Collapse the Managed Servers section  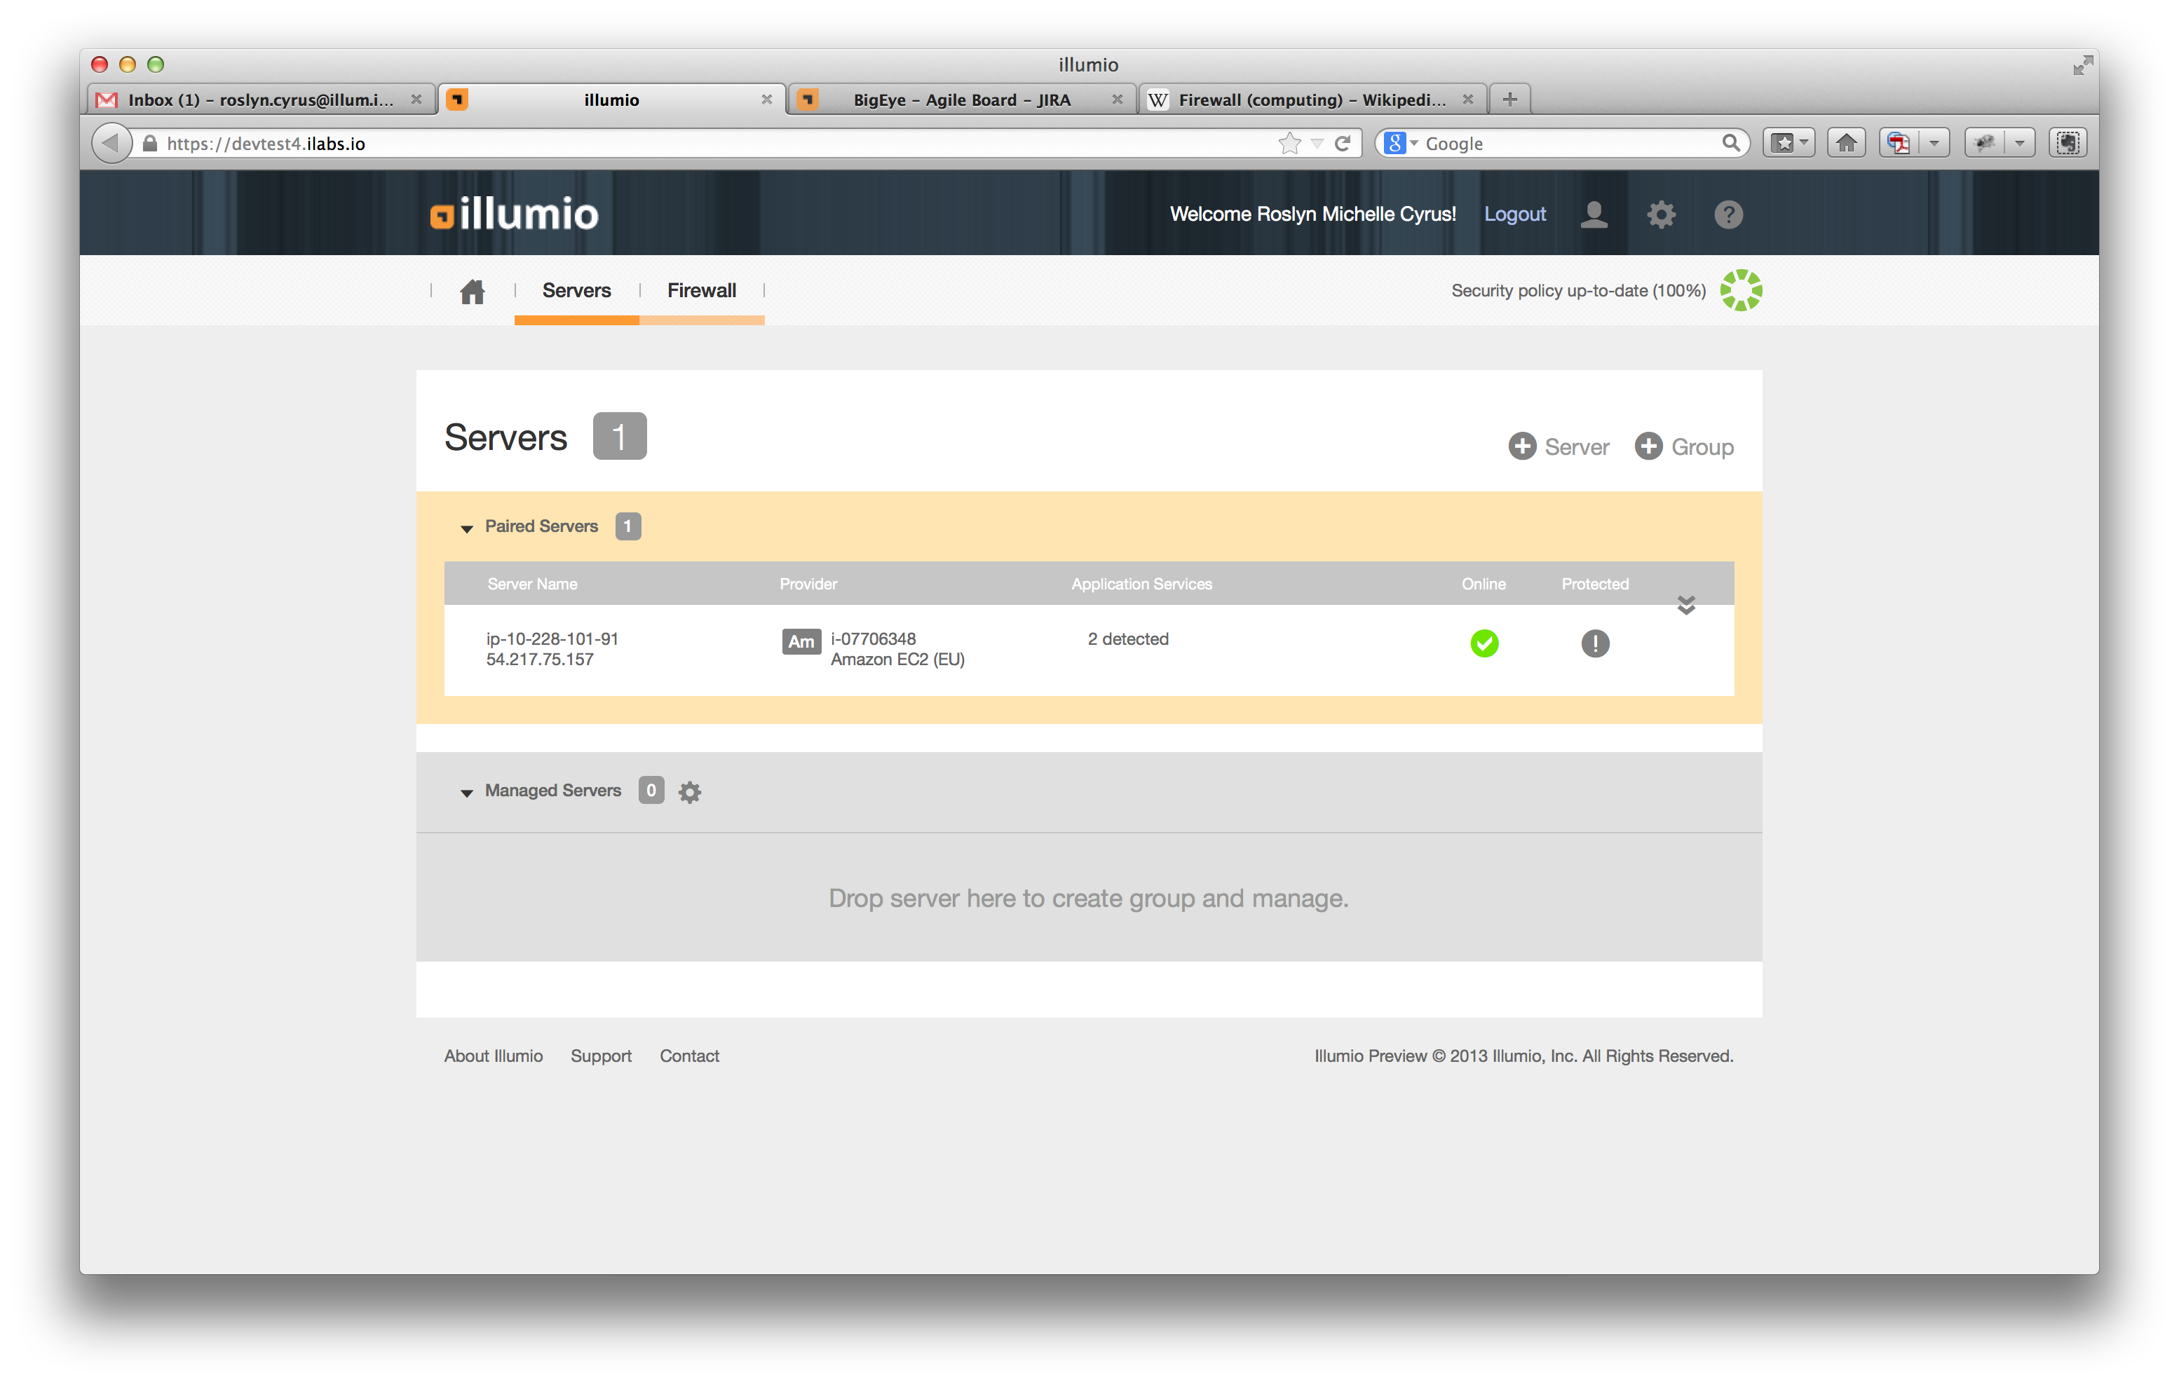(x=467, y=793)
